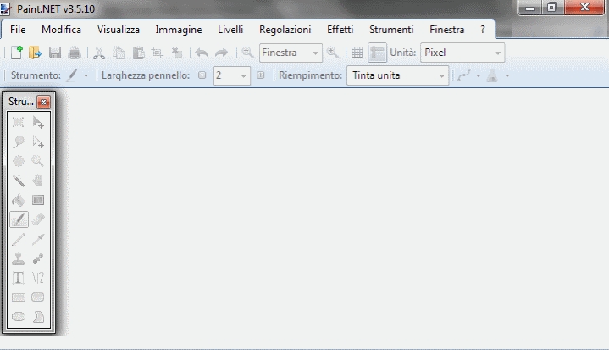
Task: Select the Rectangle shape tool
Action: point(19,297)
